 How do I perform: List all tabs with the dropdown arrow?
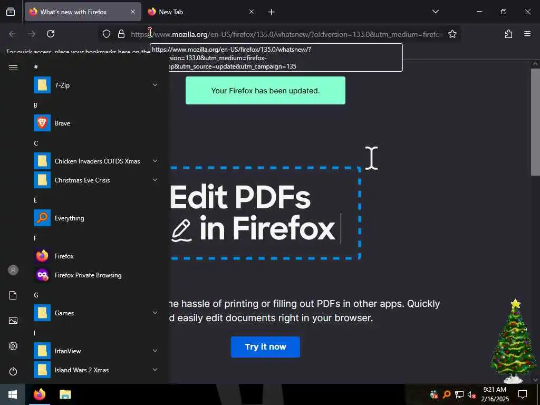tap(435, 12)
